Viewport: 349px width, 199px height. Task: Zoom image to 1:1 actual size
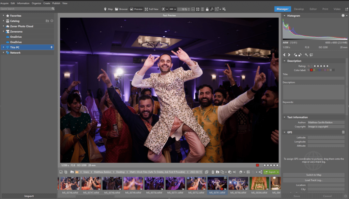click(x=193, y=9)
